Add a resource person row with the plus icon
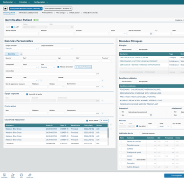184x179 pixels. [x=102, y=87]
